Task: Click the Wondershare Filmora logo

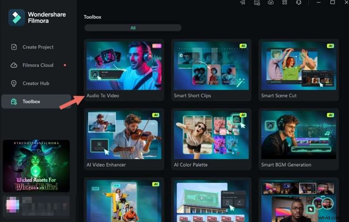Action: (x=17, y=17)
